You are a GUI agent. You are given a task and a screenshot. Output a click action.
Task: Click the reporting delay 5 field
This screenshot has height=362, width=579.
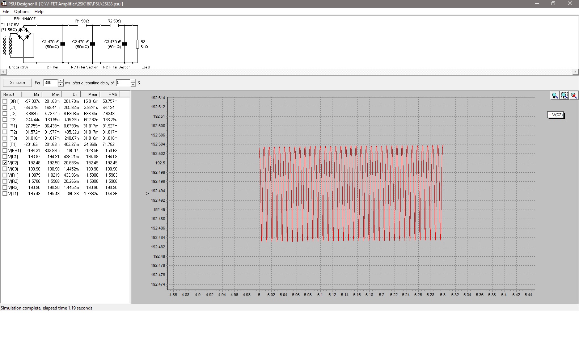[123, 83]
